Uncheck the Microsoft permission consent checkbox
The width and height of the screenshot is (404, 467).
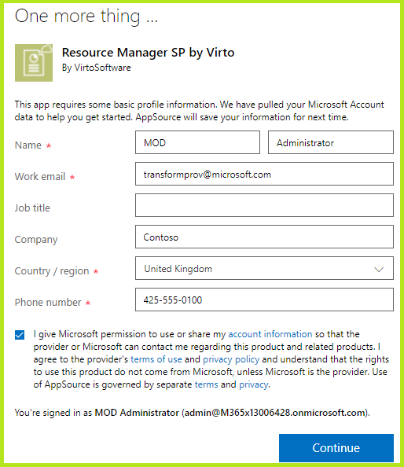coord(20,335)
